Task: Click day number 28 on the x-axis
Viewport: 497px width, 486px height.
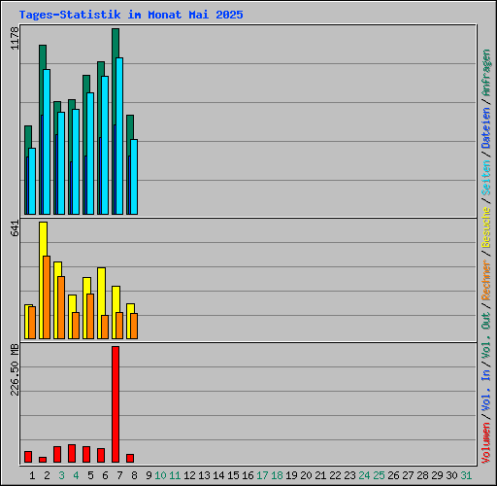Action: tap(422, 475)
